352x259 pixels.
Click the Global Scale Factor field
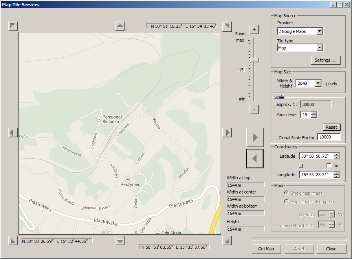point(328,137)
